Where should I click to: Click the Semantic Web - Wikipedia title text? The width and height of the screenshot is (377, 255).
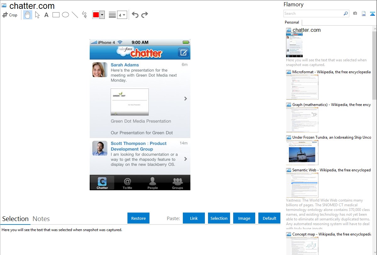click(x=331, y=170)
